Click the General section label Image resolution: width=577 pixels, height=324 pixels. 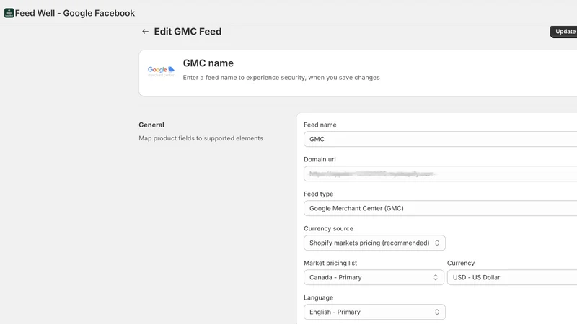[x=151, y=125]
